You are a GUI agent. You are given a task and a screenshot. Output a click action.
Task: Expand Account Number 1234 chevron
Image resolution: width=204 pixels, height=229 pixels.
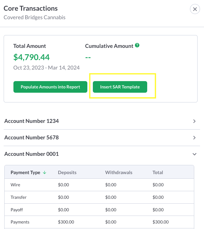(x=195, y=121)
